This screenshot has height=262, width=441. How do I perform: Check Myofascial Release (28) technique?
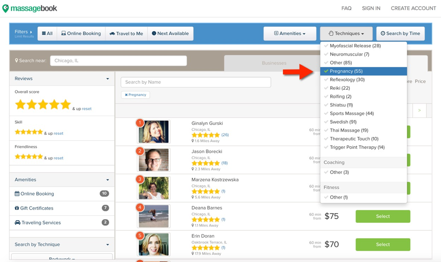point(363,46)
